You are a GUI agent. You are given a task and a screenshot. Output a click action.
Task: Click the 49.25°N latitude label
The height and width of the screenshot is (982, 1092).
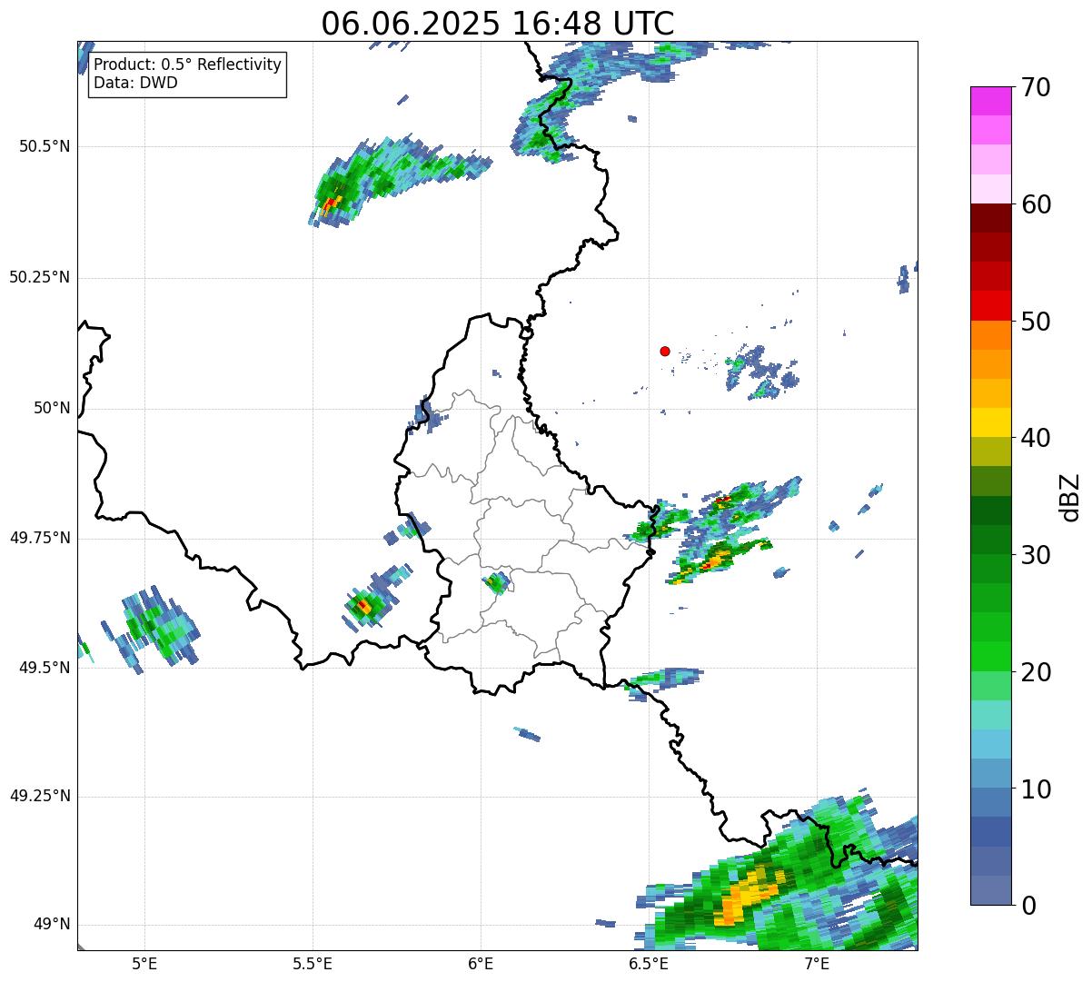[40, 797]
